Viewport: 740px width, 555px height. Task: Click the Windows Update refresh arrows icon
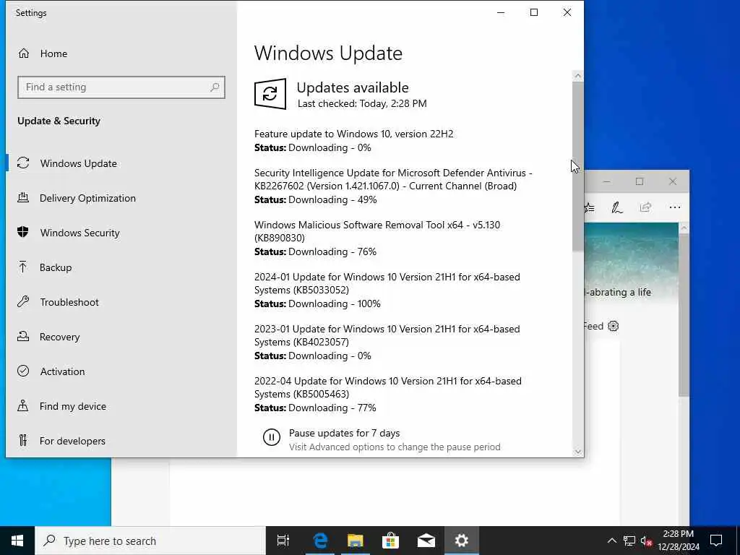coord(23,163)
